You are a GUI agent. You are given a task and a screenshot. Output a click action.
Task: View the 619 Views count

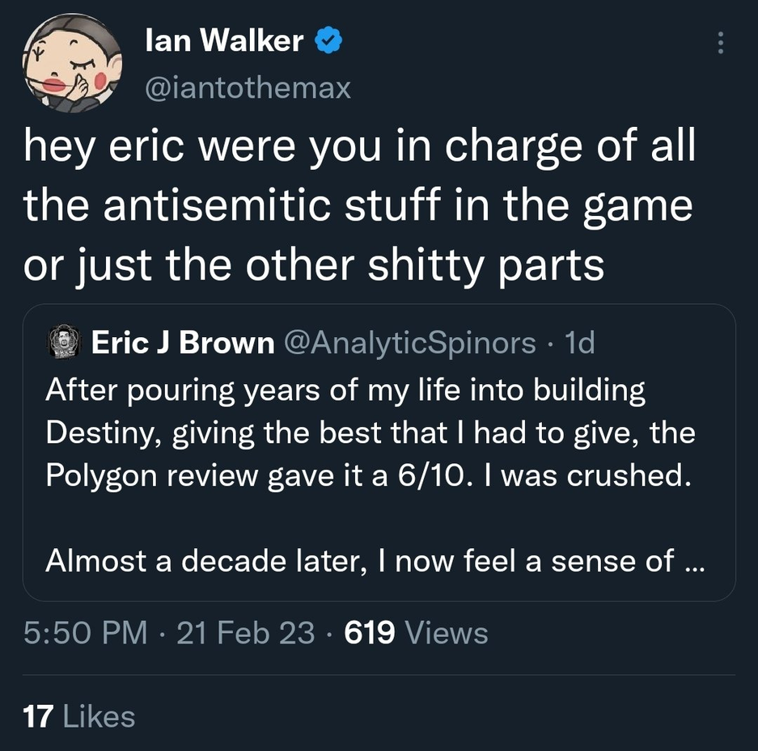(x=416, y=632)
